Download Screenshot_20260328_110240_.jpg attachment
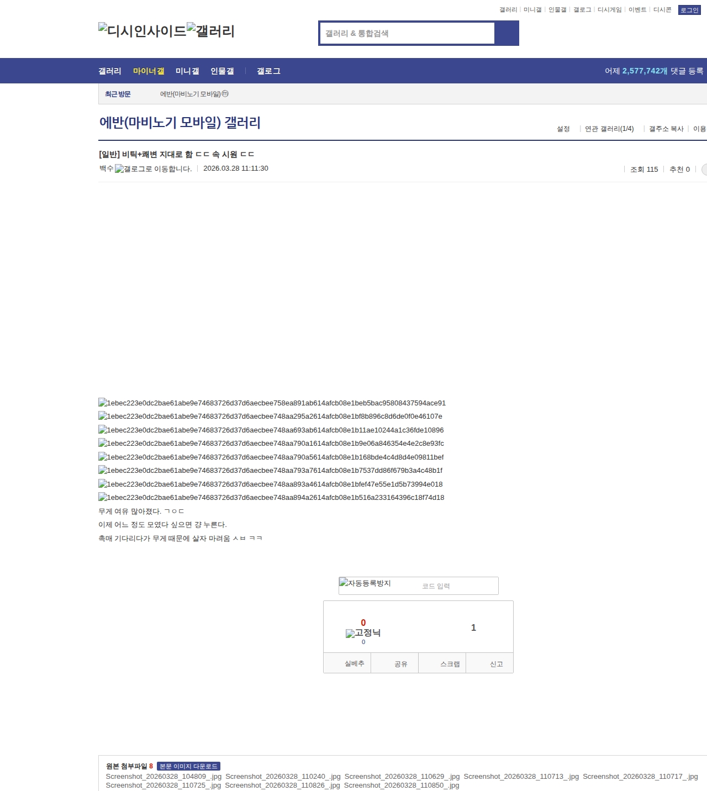Image resolution: width=707 pixels, height=791 pixels. pos(283,777)
